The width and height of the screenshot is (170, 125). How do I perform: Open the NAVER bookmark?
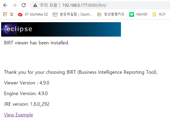(x=138, y=14)
